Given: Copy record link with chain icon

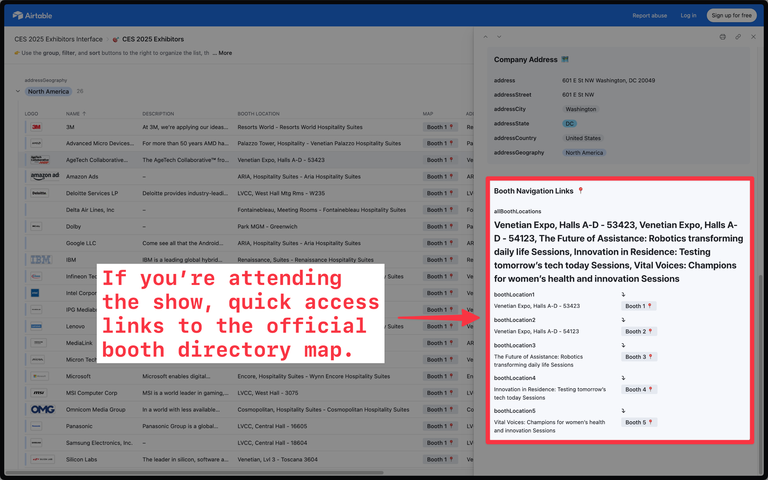Looking at the screenshot, I should coord(738,37).
